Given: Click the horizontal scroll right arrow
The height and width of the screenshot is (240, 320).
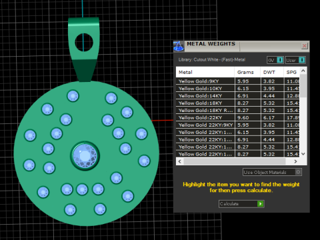Looking at the screenshot, I should (x=295, y=161).
